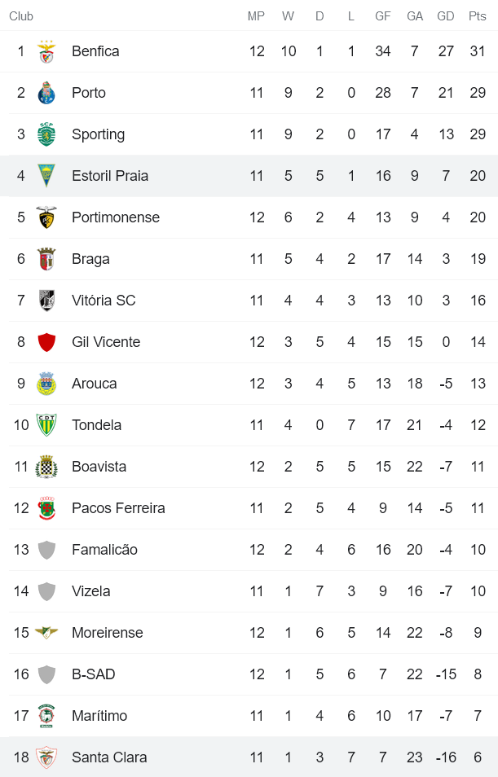Select the Boavista checkered crest
The image size is (498, 777).
[x=46, y=467]
